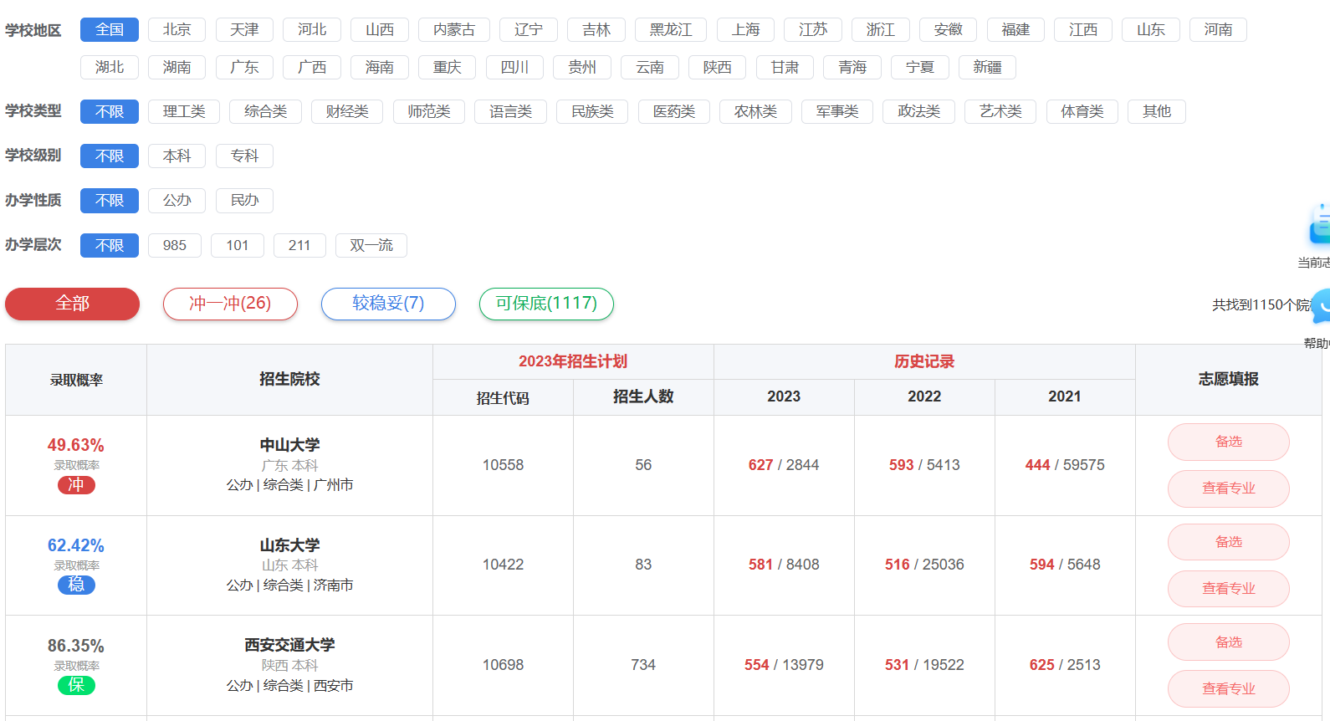The image size is (1330, 721).
Task: Add 山东大学 to 备选
Action: pyautogui.click(x=1229, y=542)
